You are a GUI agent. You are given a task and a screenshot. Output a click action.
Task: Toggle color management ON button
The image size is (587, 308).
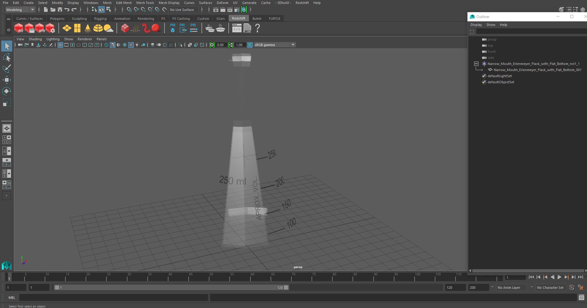tap(250, 45)
